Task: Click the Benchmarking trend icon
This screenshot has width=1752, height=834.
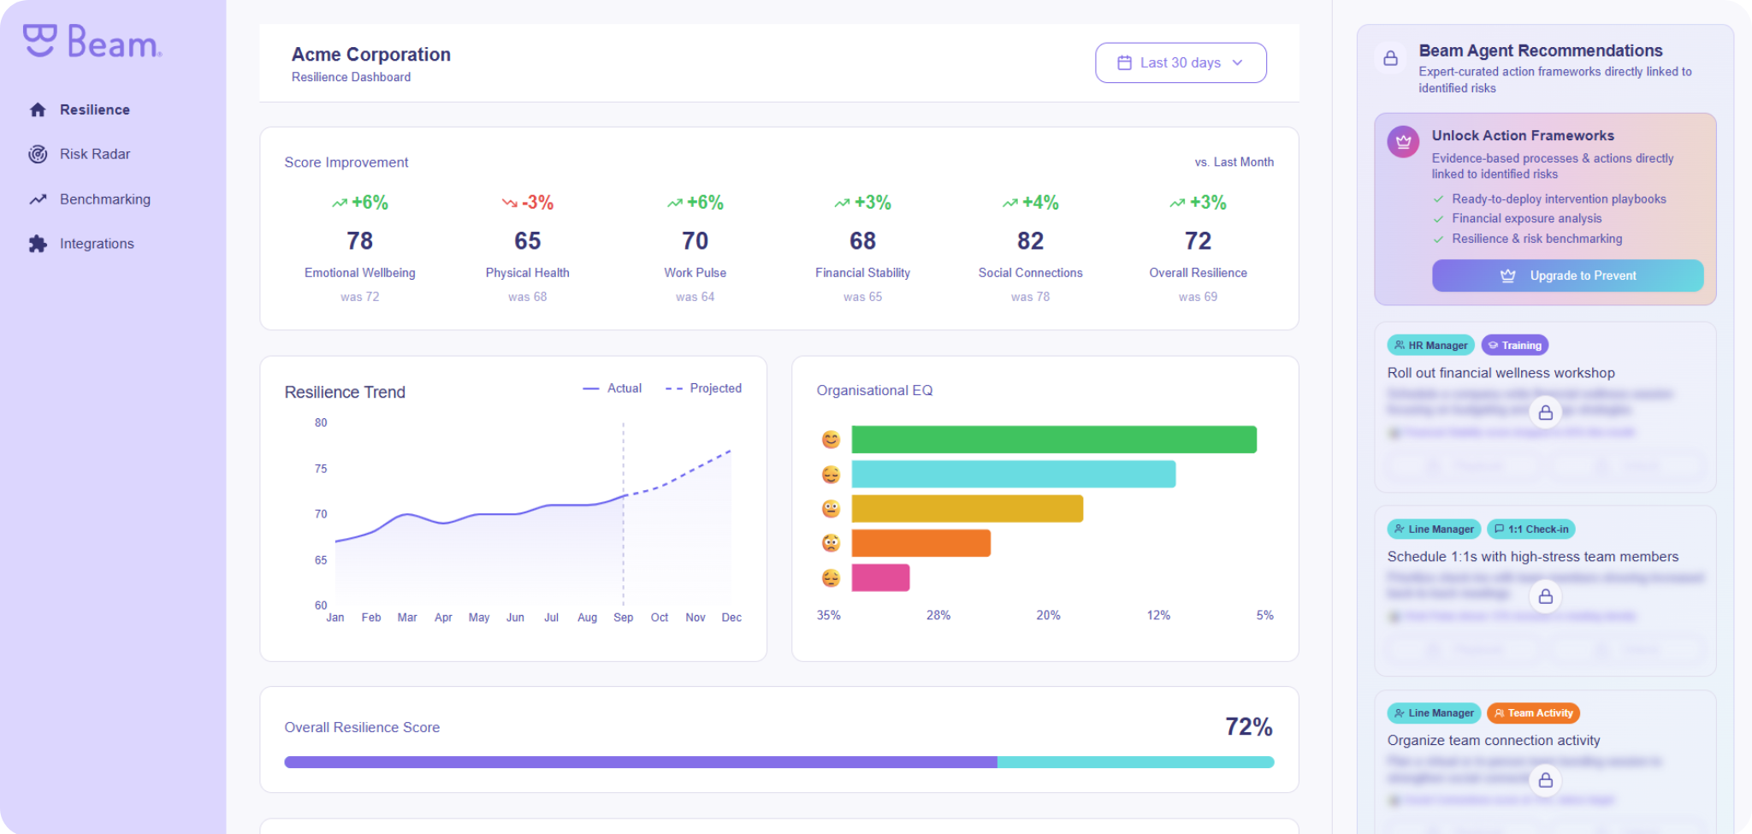Action: tap(38, 199)
